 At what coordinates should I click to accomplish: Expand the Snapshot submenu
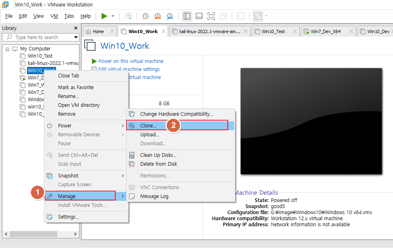(x=86, y=176)
